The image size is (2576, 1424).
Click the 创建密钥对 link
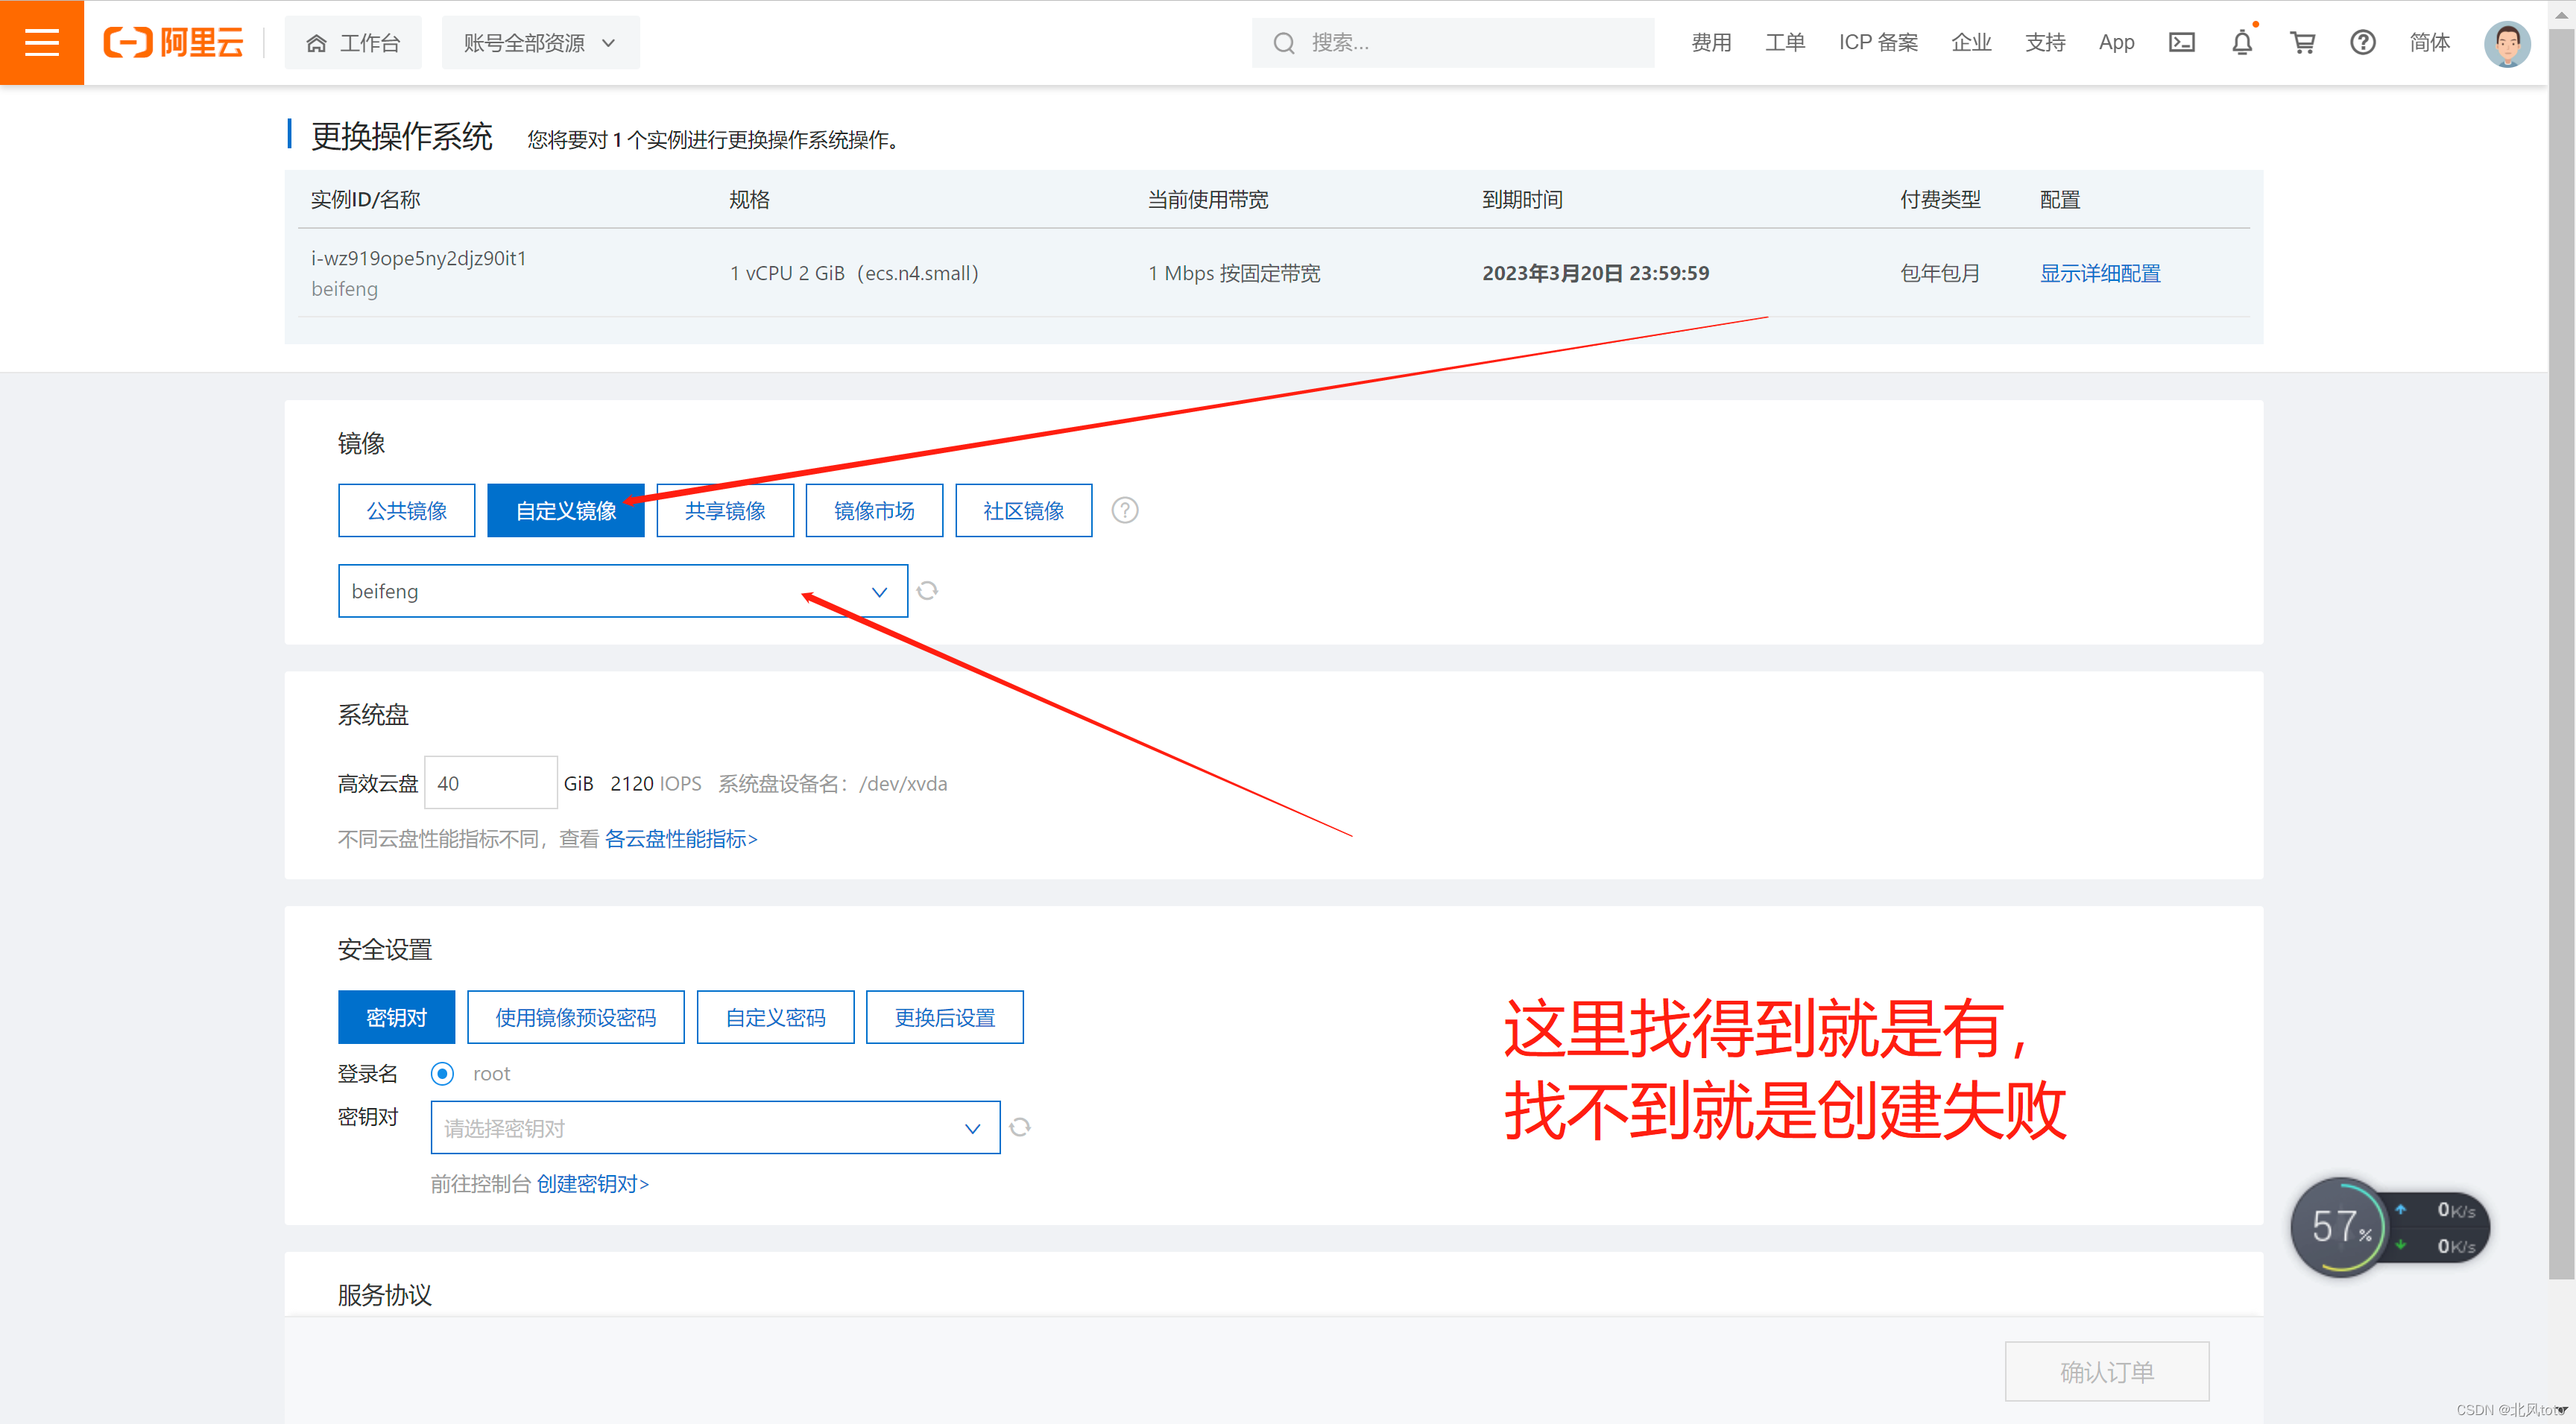[592, 1184]
